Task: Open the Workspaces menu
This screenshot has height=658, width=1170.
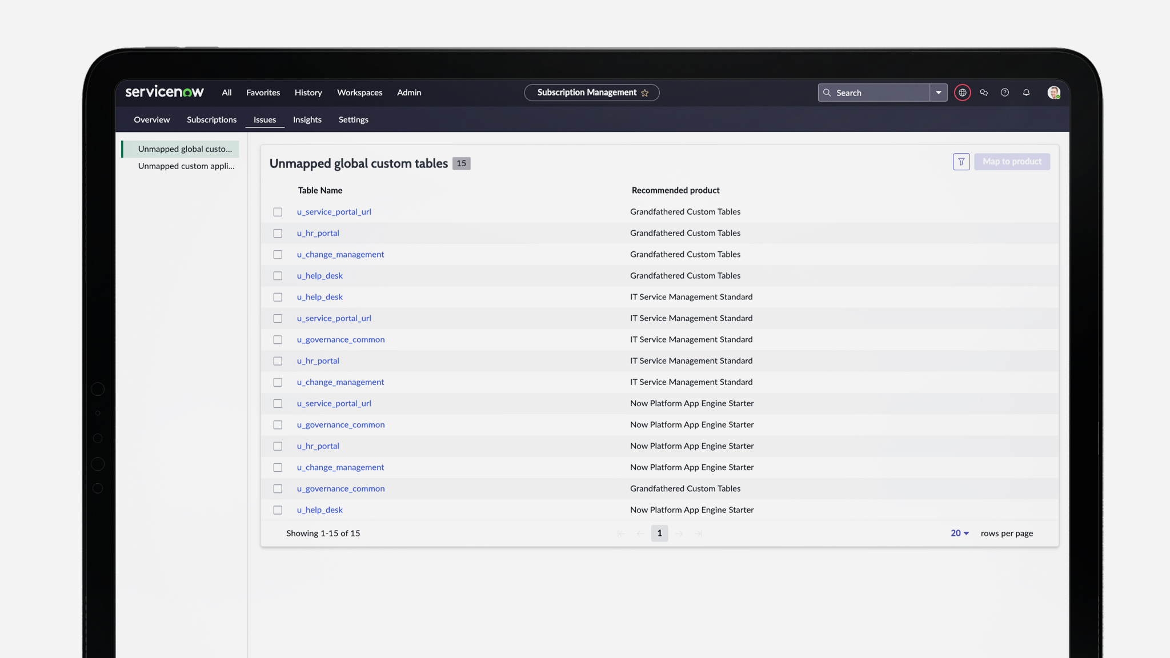Action: 359,93
